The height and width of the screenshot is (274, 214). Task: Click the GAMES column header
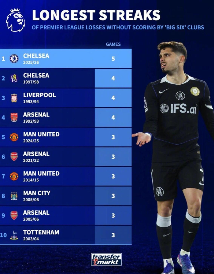pyautogui.click(x=113, y=44)
